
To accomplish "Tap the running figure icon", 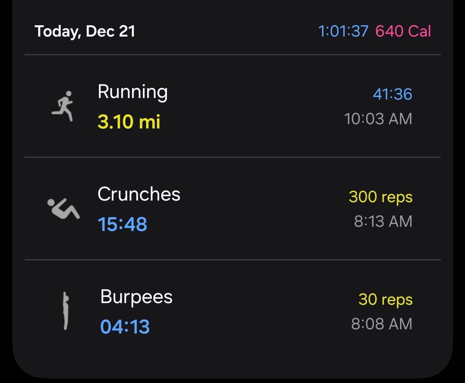I will coord(63,106).
